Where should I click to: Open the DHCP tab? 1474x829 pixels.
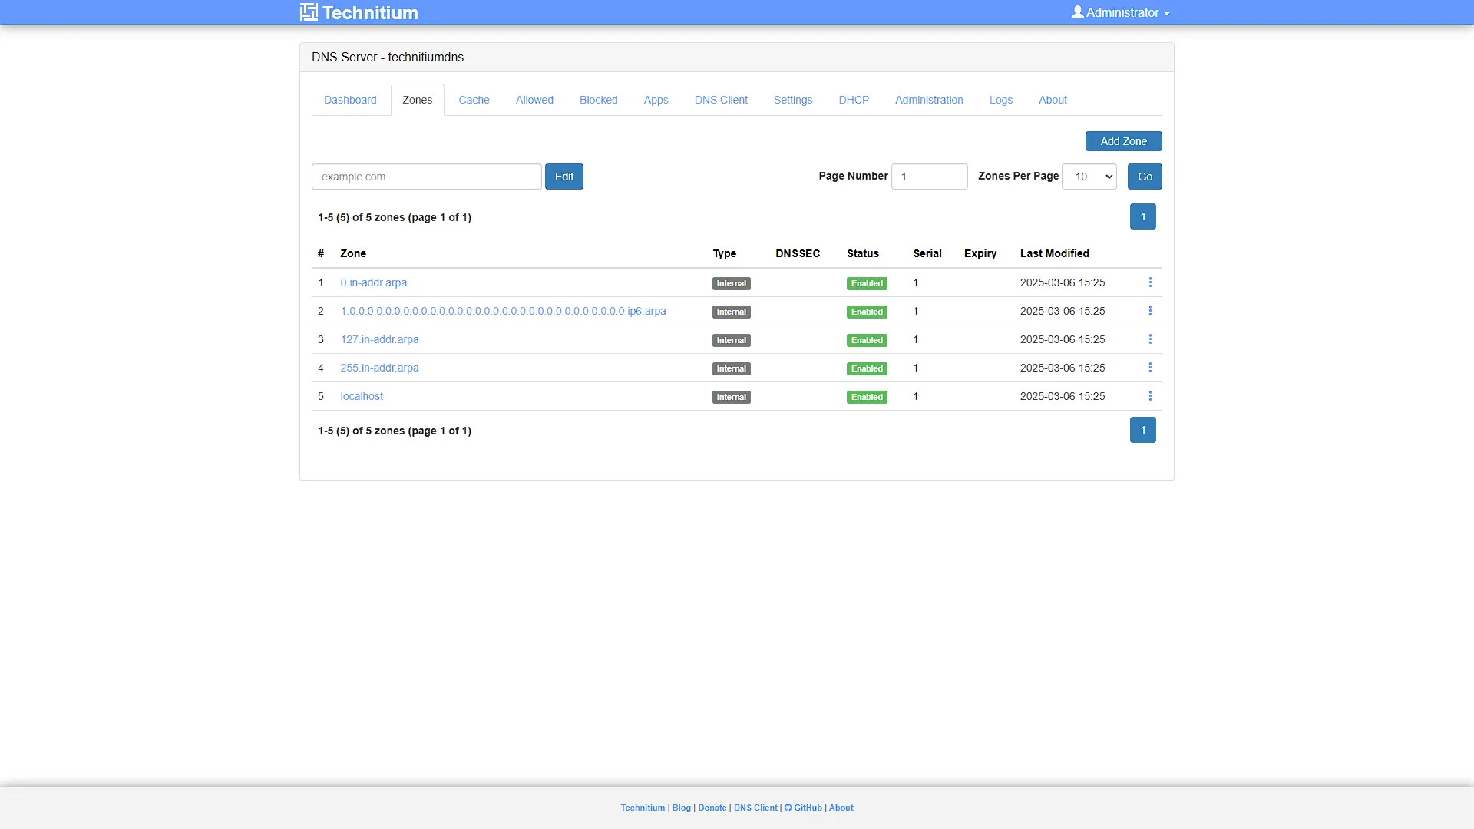tap(854, 100)
